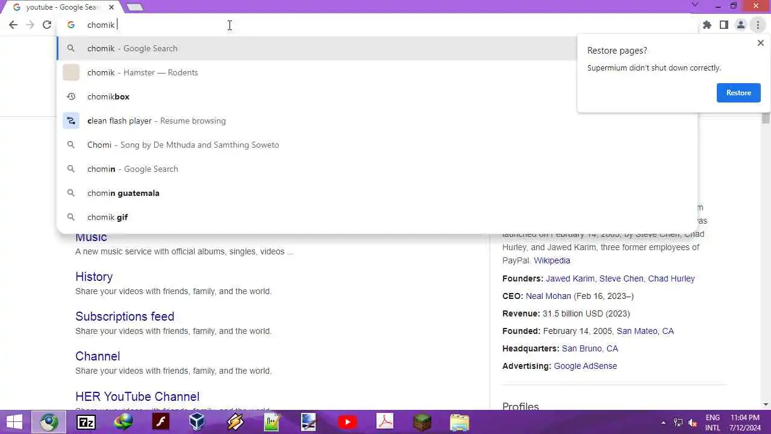771x434 pixels.
Task: Go back to the previous page
Action: tap(13, 25)
